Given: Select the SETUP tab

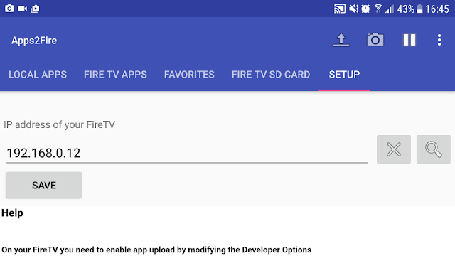Looking at the screenshot, I should pyautogui.click(x=344, y=75).
